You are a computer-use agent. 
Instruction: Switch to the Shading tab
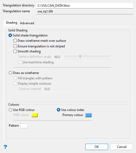point(11,23)
